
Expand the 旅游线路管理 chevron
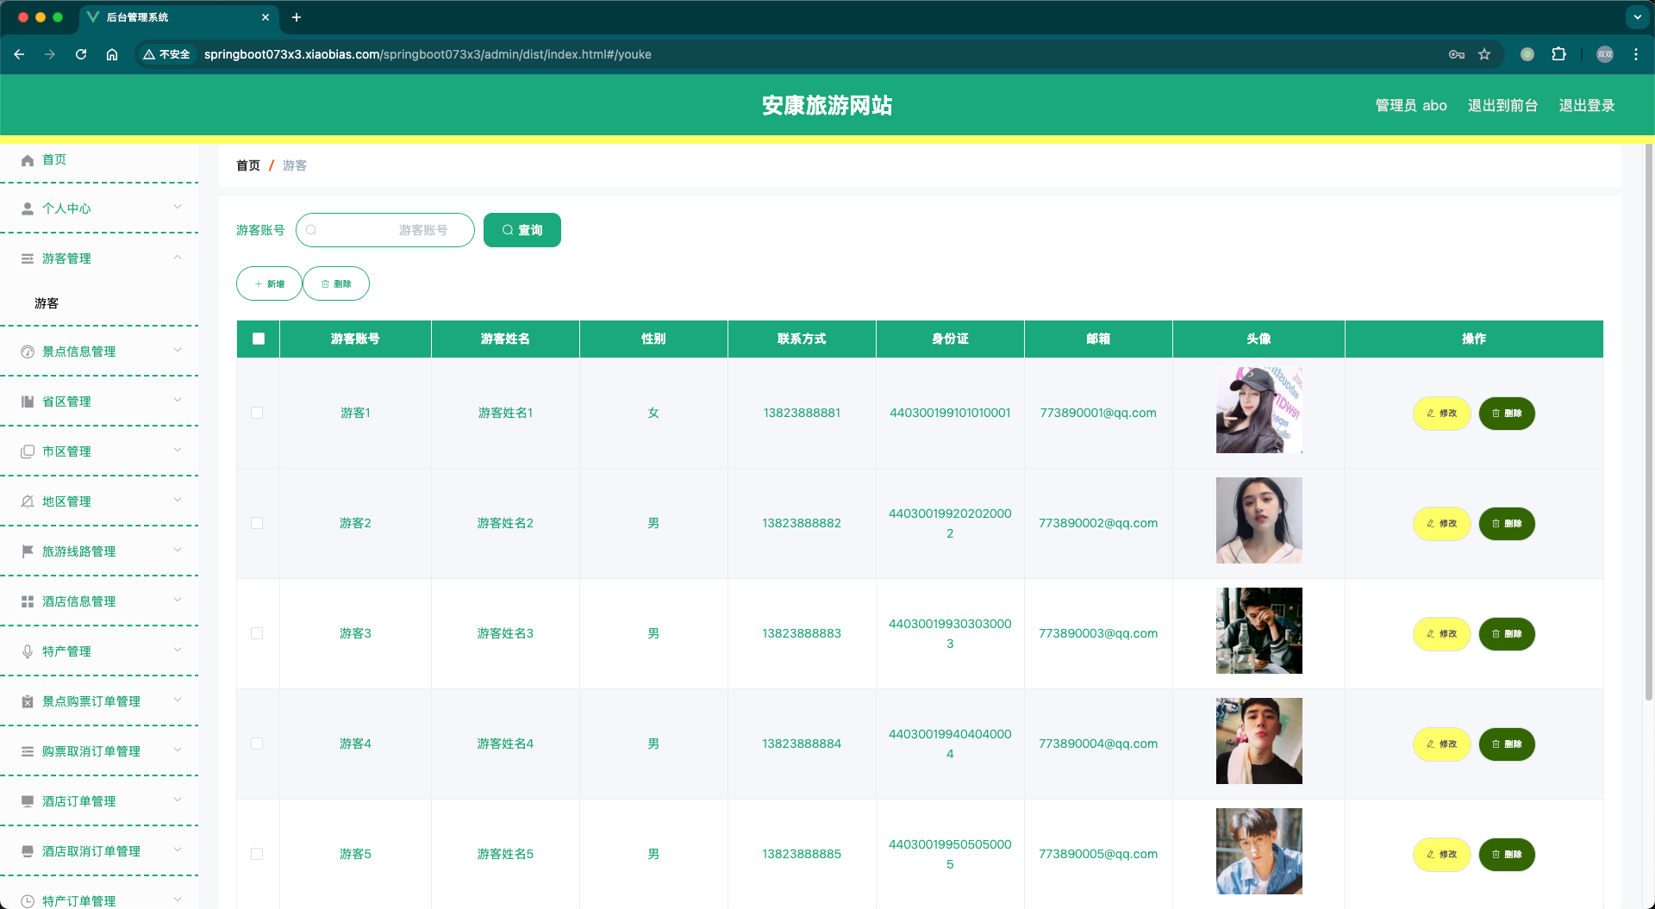pos(178,550)
